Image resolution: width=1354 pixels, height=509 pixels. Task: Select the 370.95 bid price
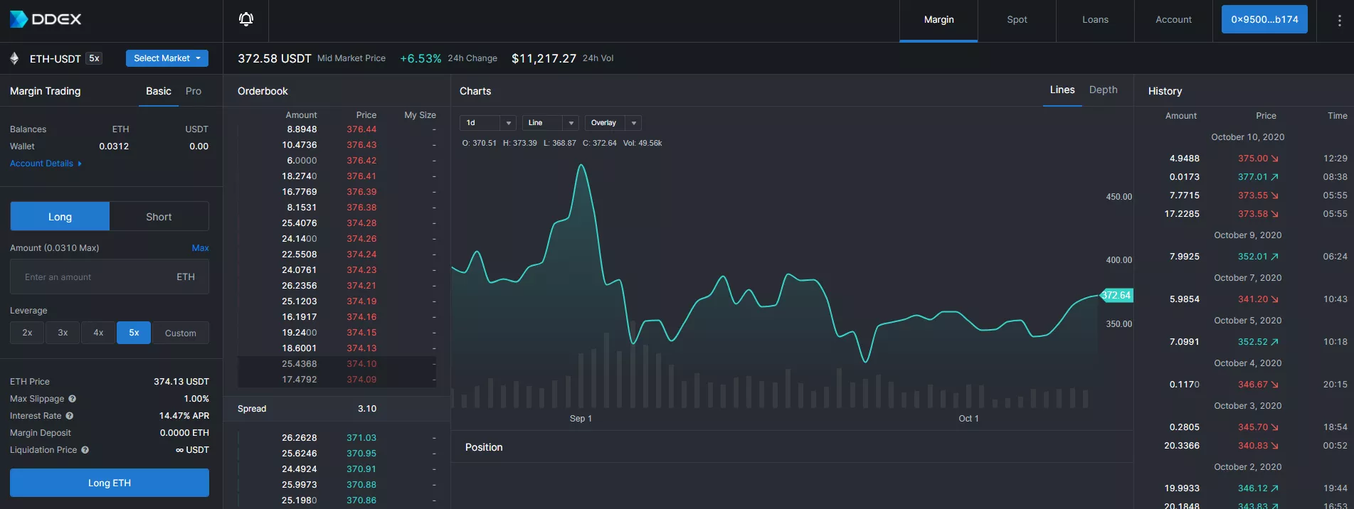coord(361,454)
